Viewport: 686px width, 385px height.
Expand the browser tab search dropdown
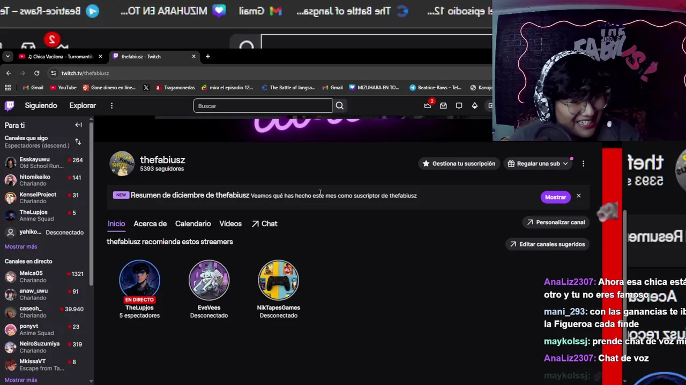click(x=8, y=56)
